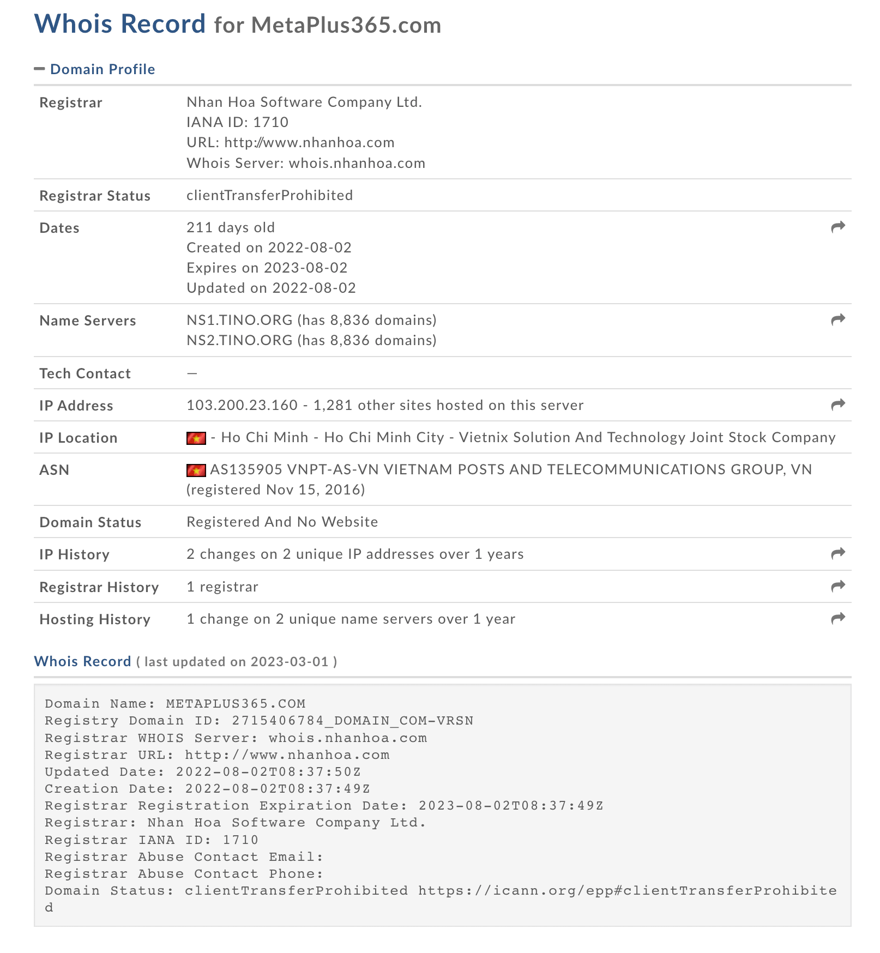The width and height of the screenshot is (880, 953).
Task: Open the share arrow in Name Servers row
Action: 838,319
